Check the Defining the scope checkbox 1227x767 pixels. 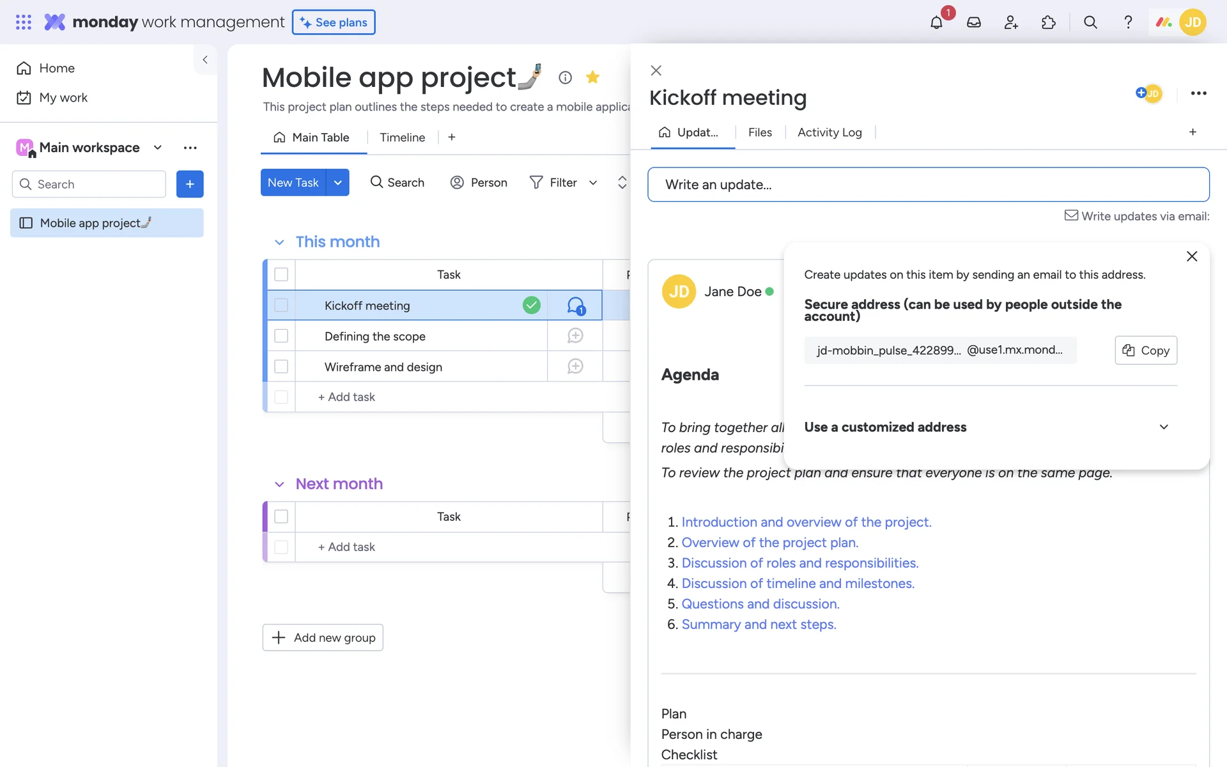click(x=281, y=336)
